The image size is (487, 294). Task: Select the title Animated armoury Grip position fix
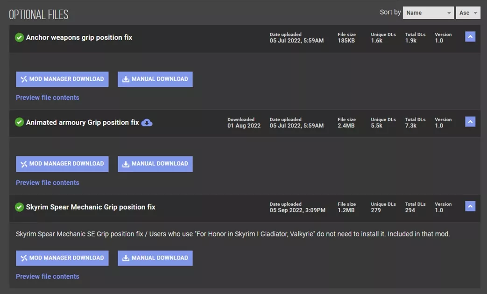point(82,122)
